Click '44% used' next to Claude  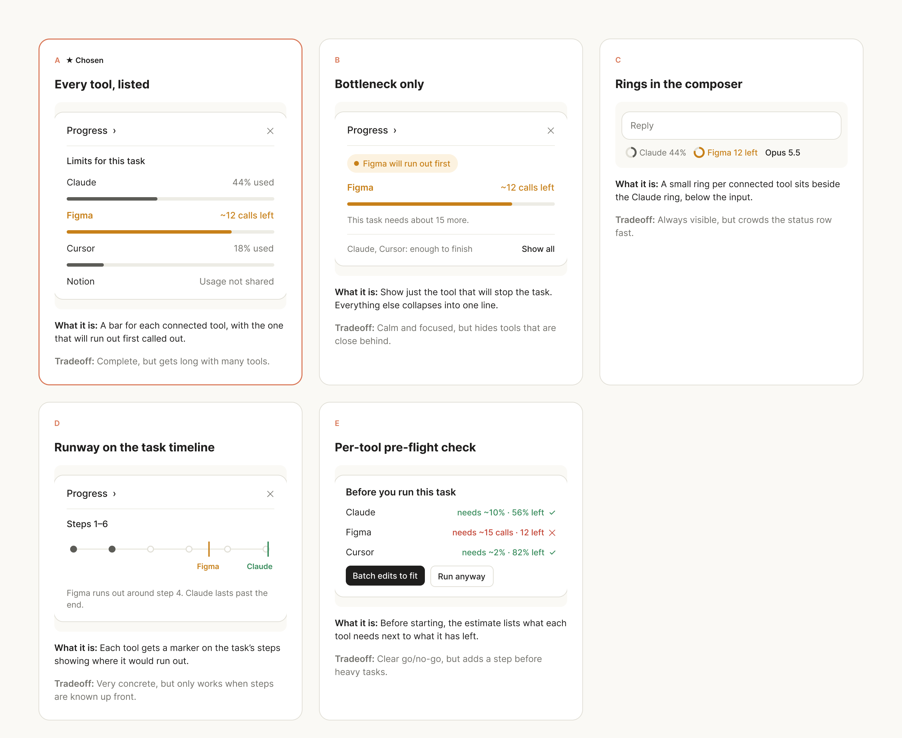(x=253, y=182)
